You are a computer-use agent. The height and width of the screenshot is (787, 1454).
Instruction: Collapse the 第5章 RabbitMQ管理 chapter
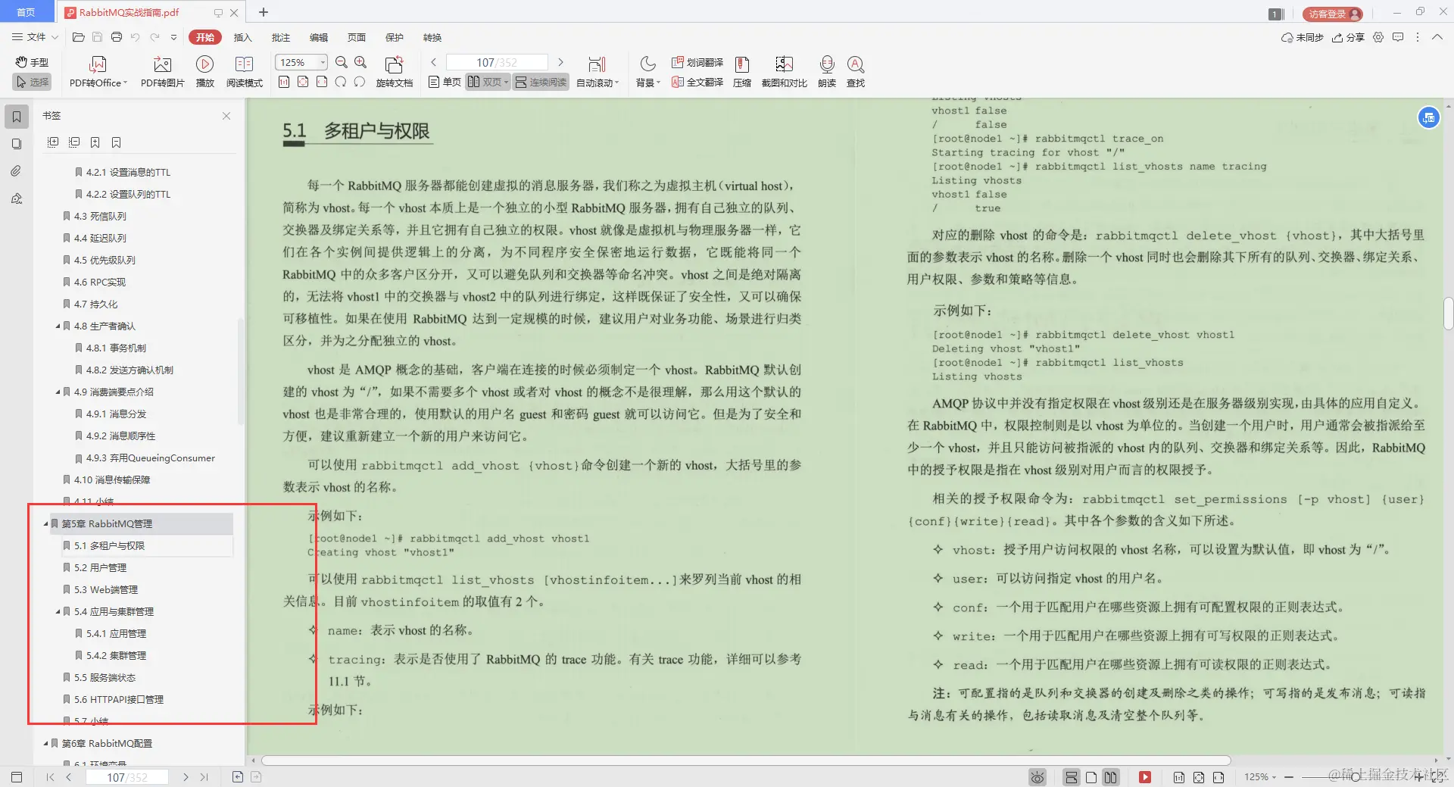pyautogui.click(x=45, y=523)
